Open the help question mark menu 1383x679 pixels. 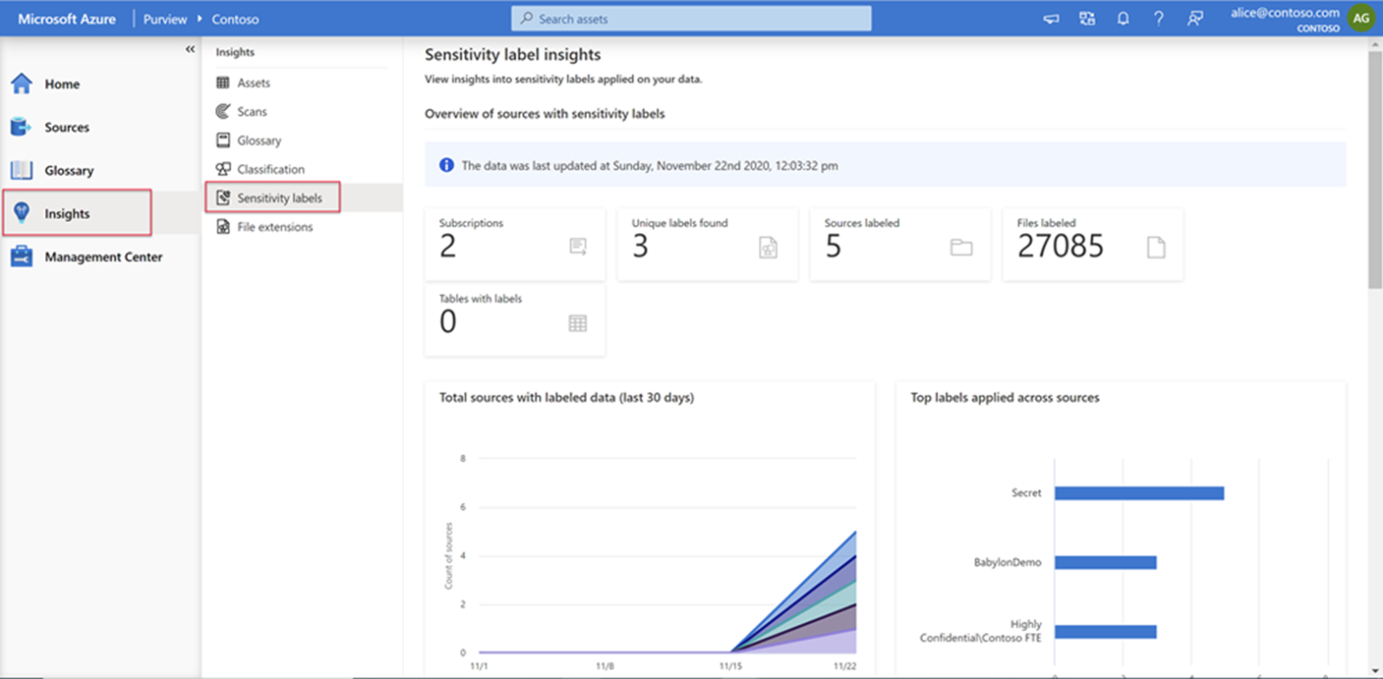tap(1159, 18)
